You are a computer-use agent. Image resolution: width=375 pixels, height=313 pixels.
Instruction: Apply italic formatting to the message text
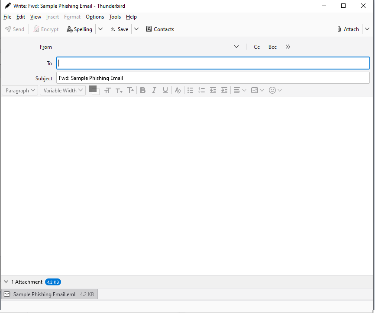[154, 90]
